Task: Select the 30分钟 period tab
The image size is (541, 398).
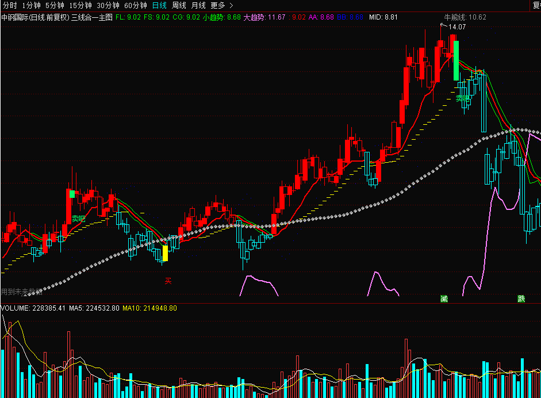Action: (108, 6)
